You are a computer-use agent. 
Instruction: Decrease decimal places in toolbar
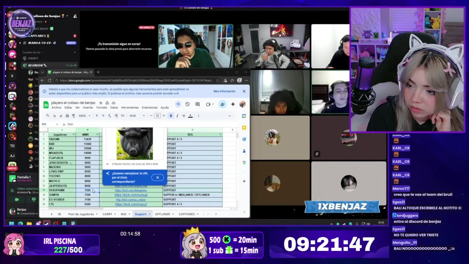pyautogui.click(x=110, y=116)
